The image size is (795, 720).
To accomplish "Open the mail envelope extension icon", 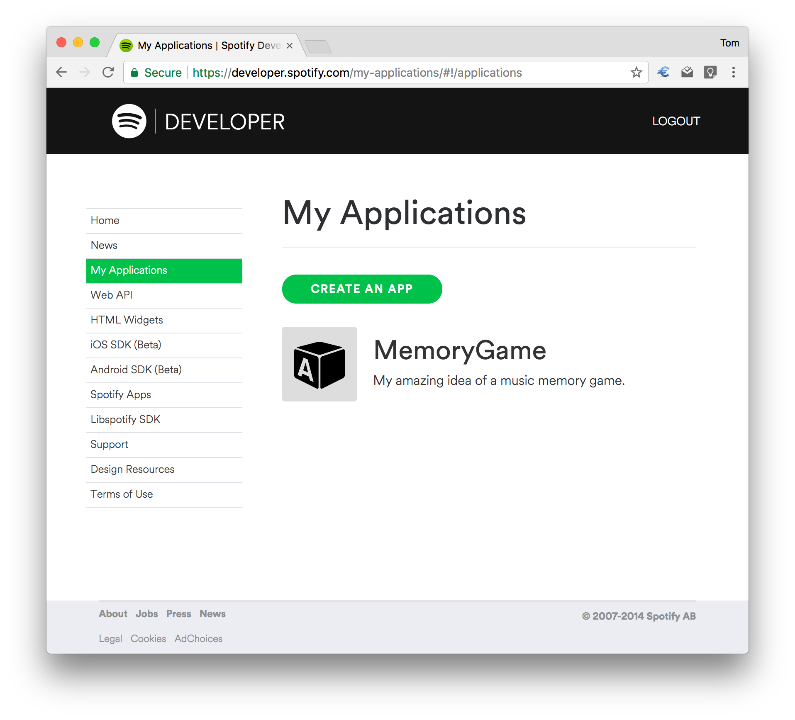I will coord(687,72).
